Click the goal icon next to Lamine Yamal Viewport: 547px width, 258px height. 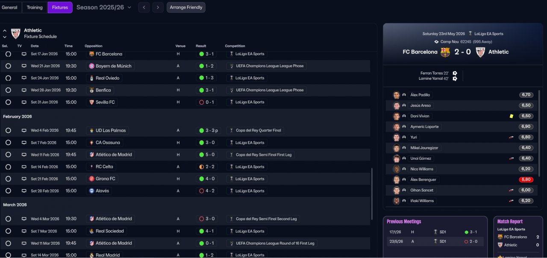tap(455, 78)
